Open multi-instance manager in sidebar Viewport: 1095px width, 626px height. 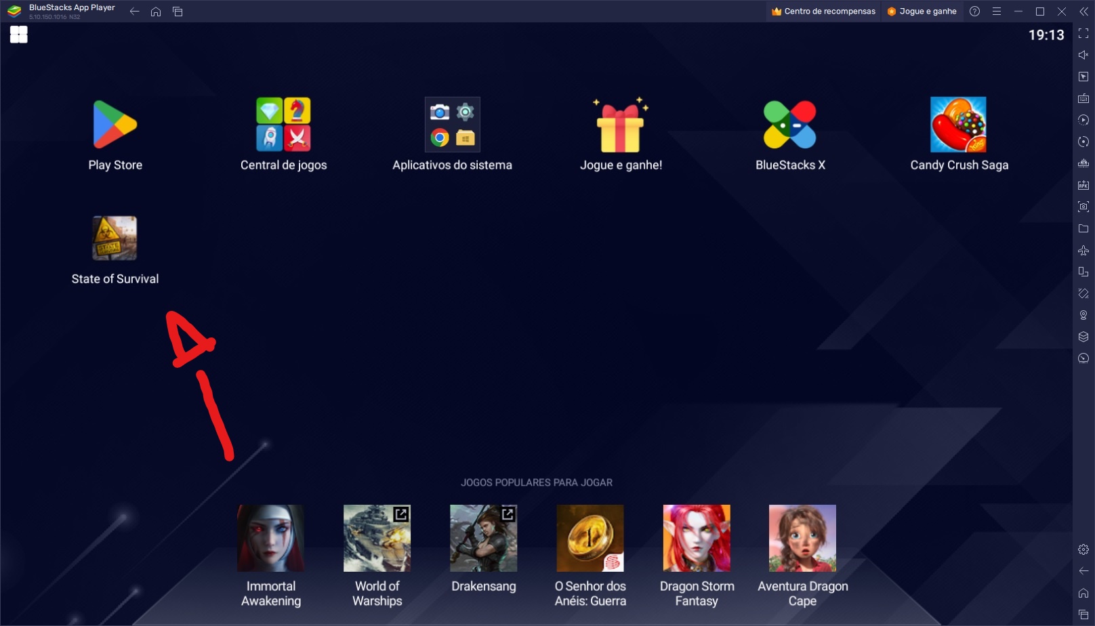coord(1083,337)
